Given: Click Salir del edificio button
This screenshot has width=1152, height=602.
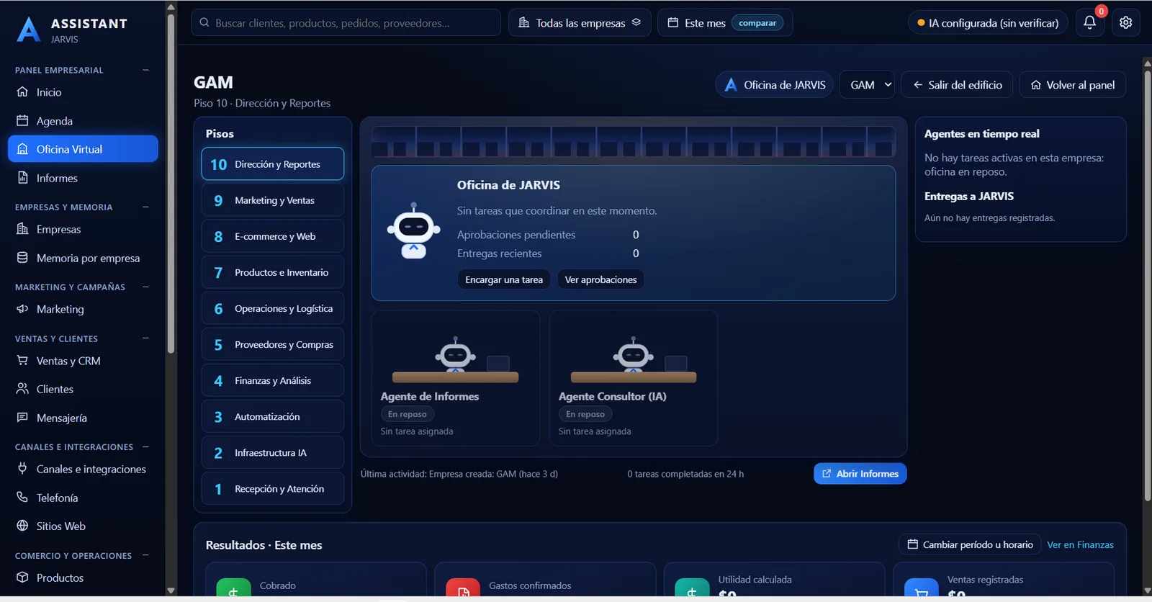Looking at the screenshot, I should click(x=957, y=85).
